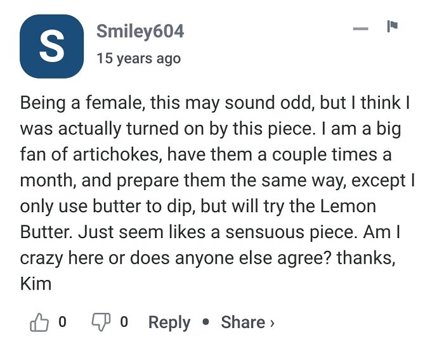Screen dimensions: 444x342
Task: Click the dislike count next to thumbs down
Action: 124,322
